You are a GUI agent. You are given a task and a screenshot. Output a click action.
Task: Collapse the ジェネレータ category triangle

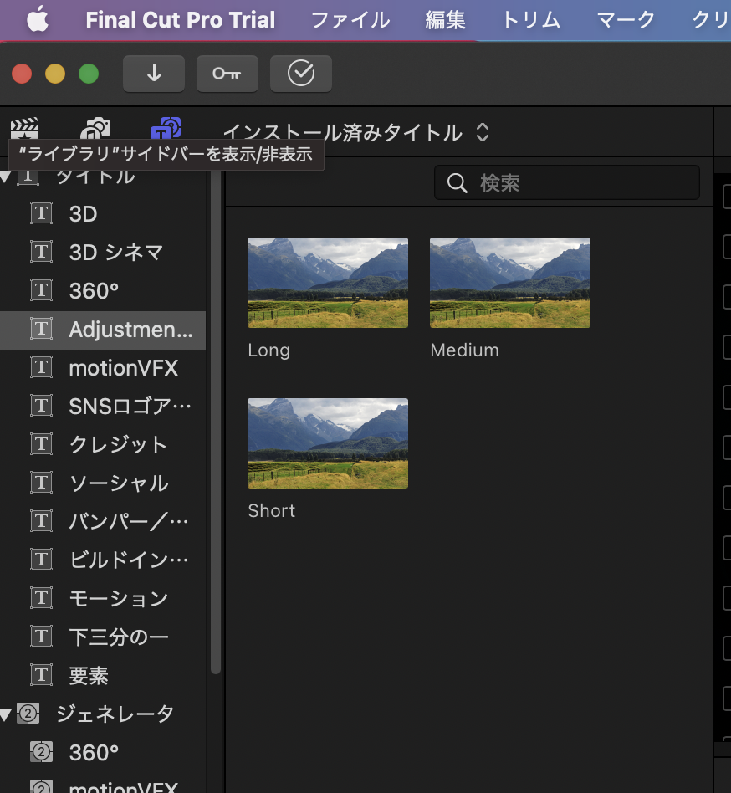(x=6, y=714)
